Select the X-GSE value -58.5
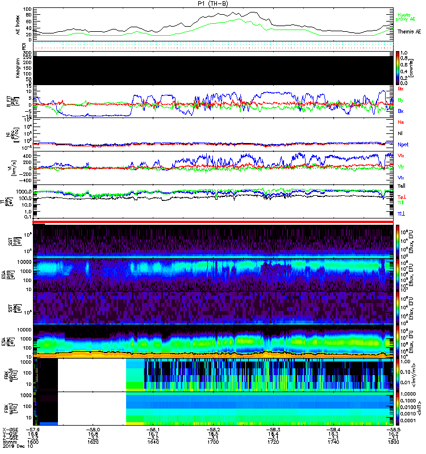The width and height of the screenshot is (426, 454). tap(393, 430)
